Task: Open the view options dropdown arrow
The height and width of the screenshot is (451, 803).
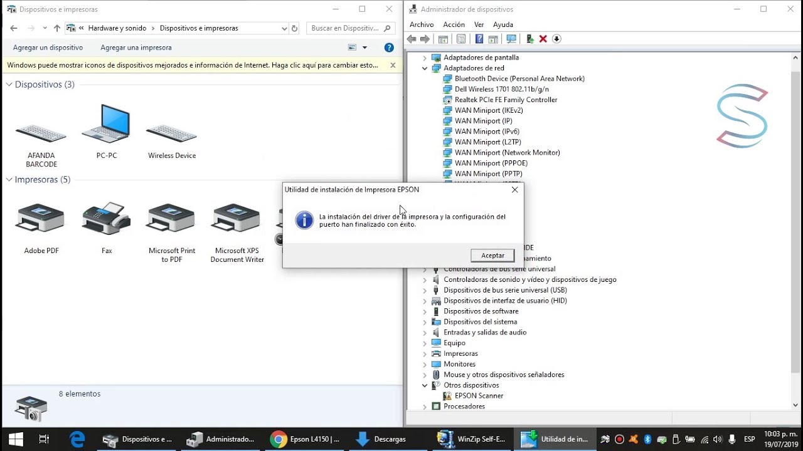Action: (364, 48)
